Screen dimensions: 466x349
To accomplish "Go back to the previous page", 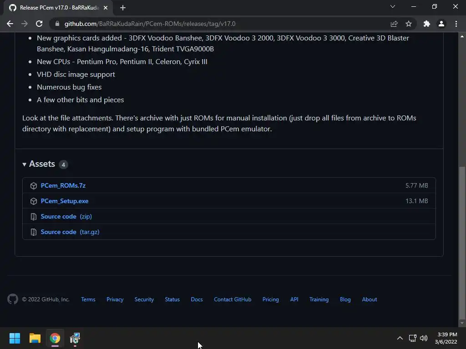I will (x=10, y=24).
